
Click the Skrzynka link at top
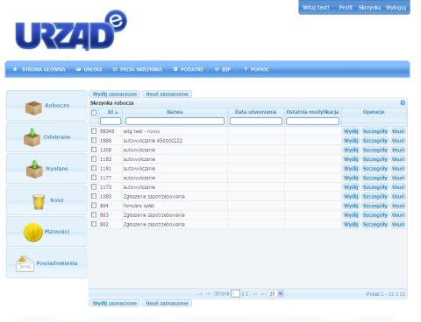coord(369,8)
